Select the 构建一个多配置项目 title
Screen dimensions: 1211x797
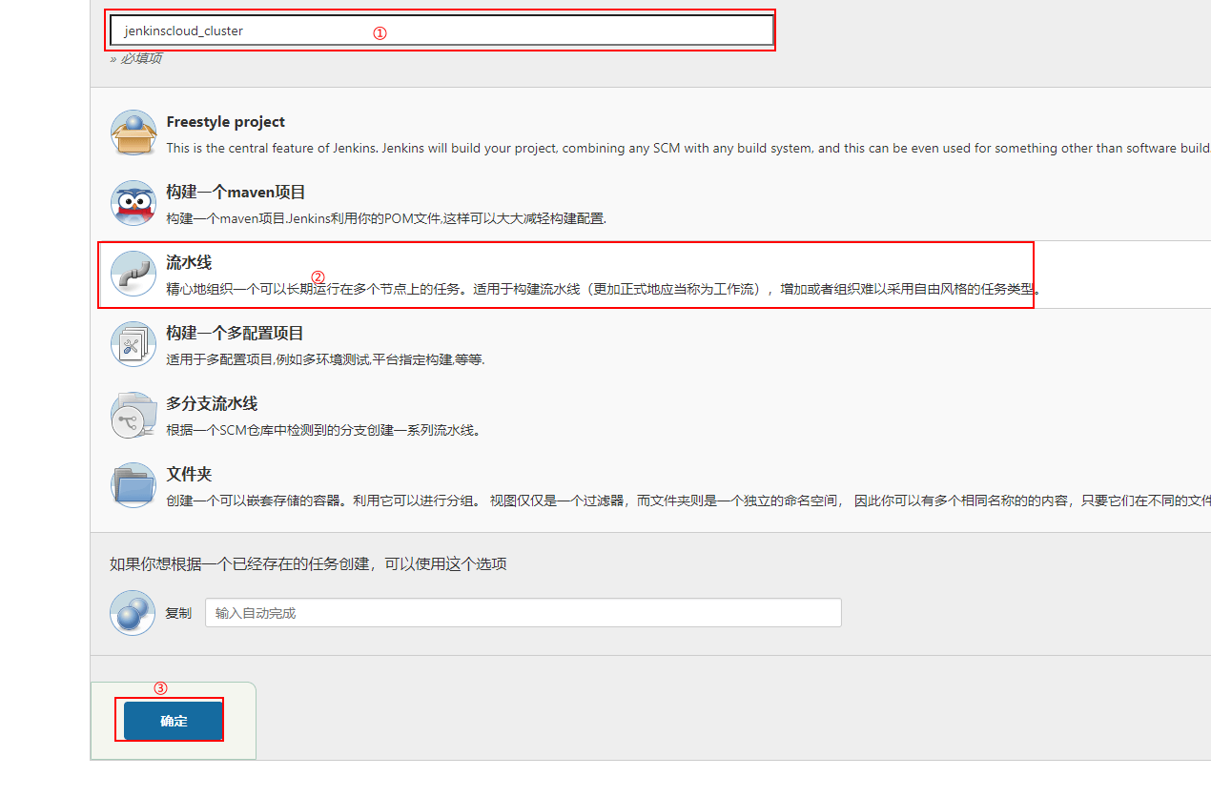pos(235,334)
